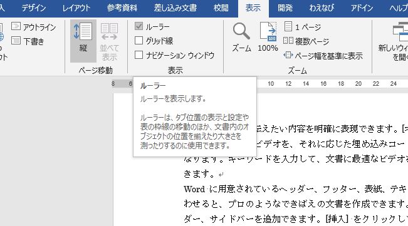
Task: Click ページ幅を基準に表示 page width zoom
Action: click(323, 56)
